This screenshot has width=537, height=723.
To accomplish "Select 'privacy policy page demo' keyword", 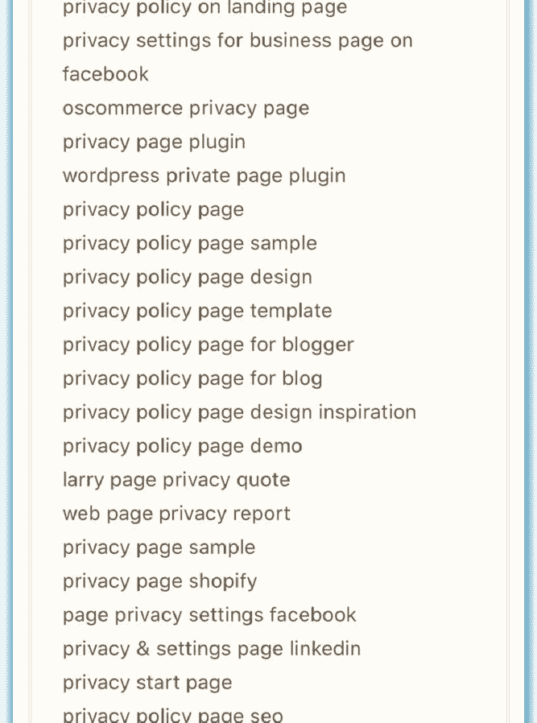I will [183, 446].
